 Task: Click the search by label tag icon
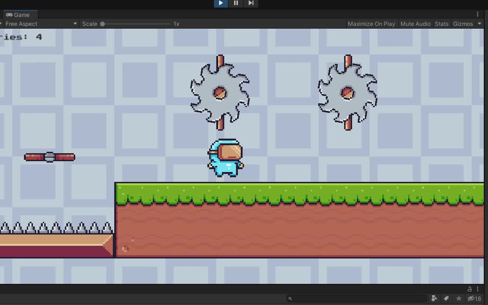[x=446, y=298]
